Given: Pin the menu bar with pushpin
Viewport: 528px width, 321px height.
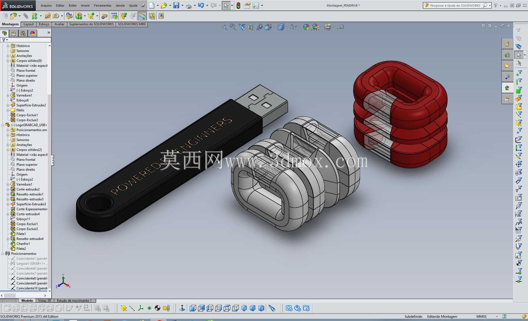Looking at the screenshot, I should pyautogui.click(x=143, y=5).
